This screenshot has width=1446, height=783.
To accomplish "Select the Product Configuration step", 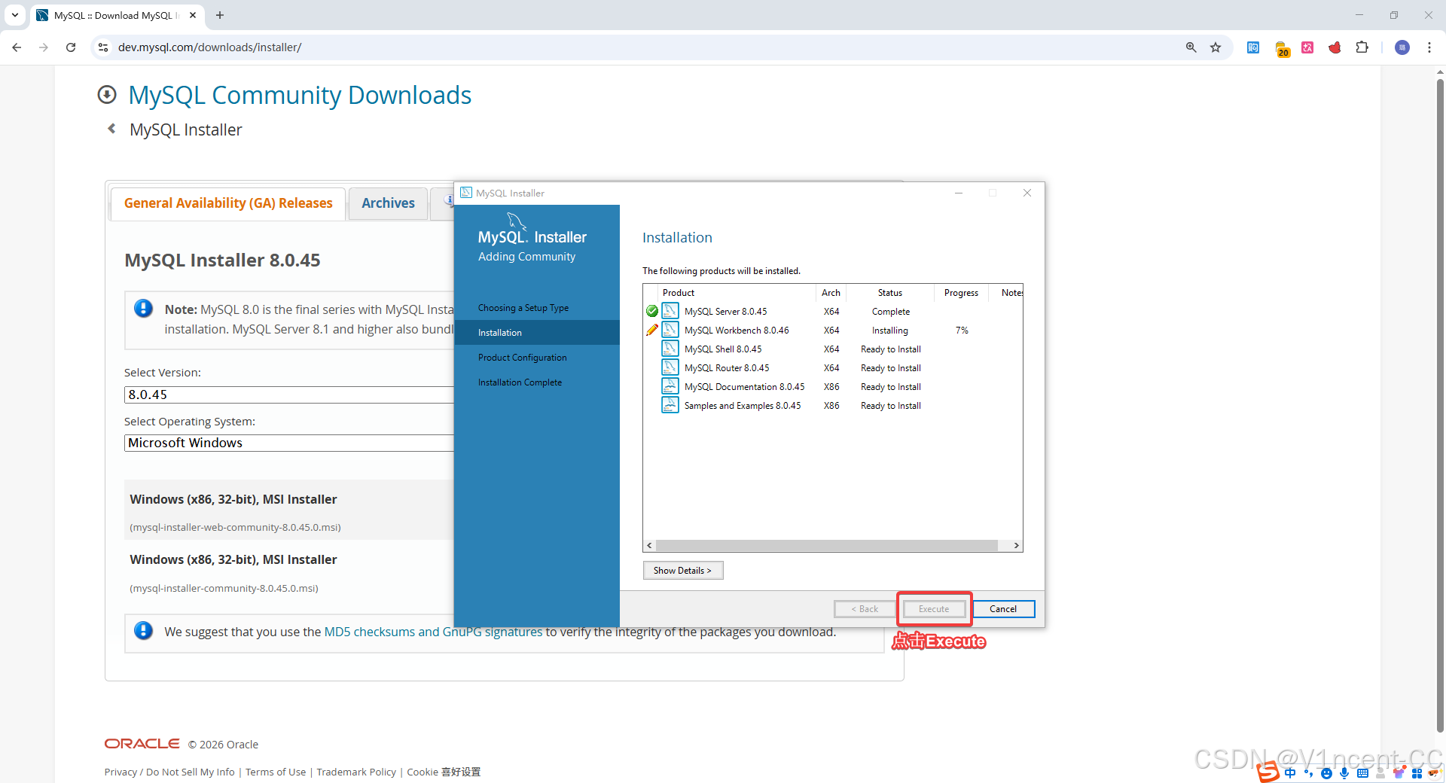I will [x=523, y=358].
